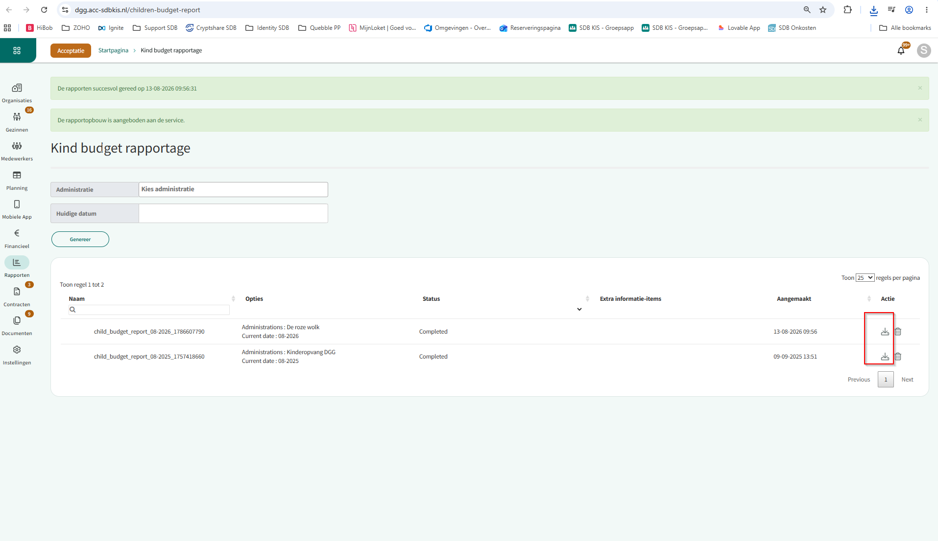Open the Chrome three-dot menu
The image size is (938, 541).
tap(927, 10)
